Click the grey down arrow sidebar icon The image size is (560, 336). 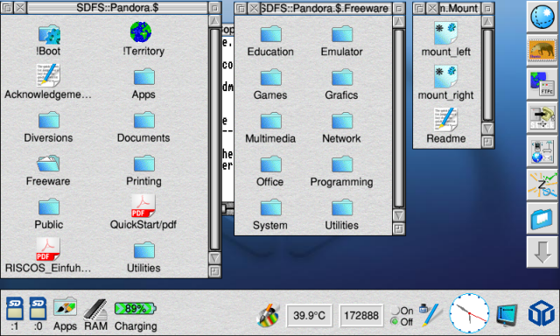coord(542,252)
